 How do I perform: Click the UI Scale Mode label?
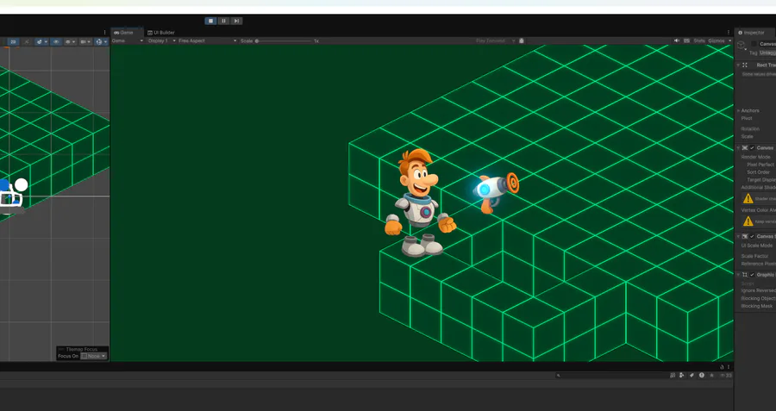757,246
